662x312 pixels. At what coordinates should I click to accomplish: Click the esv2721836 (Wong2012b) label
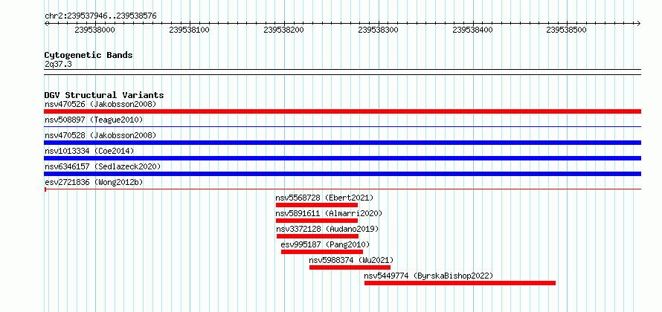point(94,182)
